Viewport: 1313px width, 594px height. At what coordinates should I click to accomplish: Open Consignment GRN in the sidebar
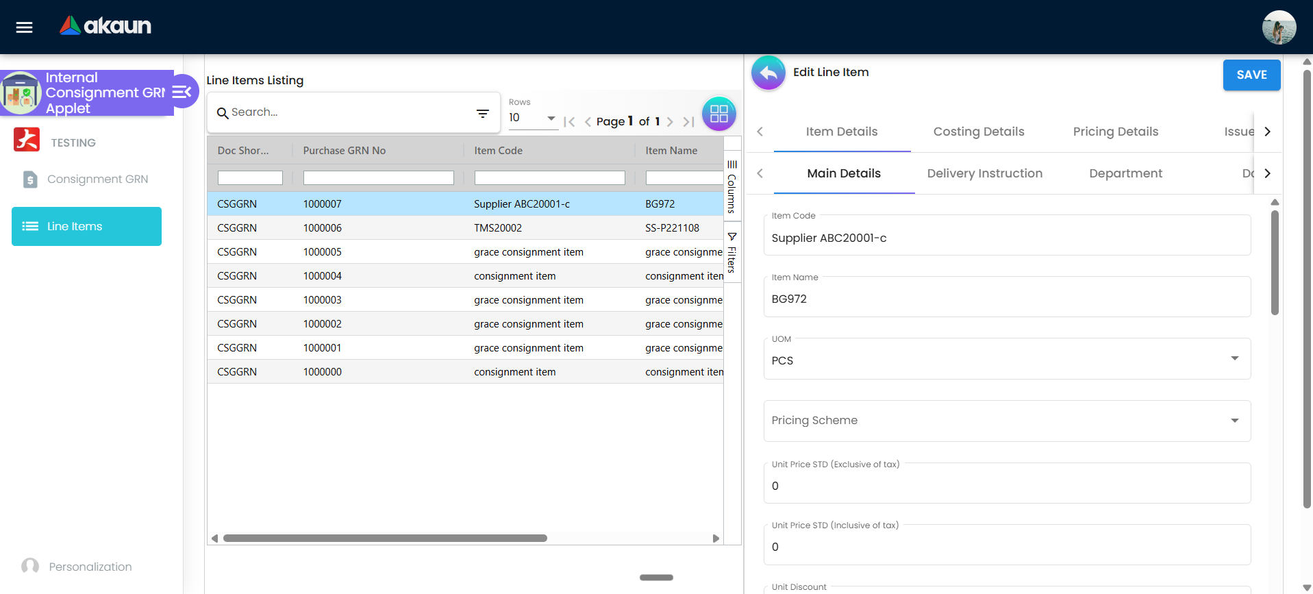[x=97, y=180]
